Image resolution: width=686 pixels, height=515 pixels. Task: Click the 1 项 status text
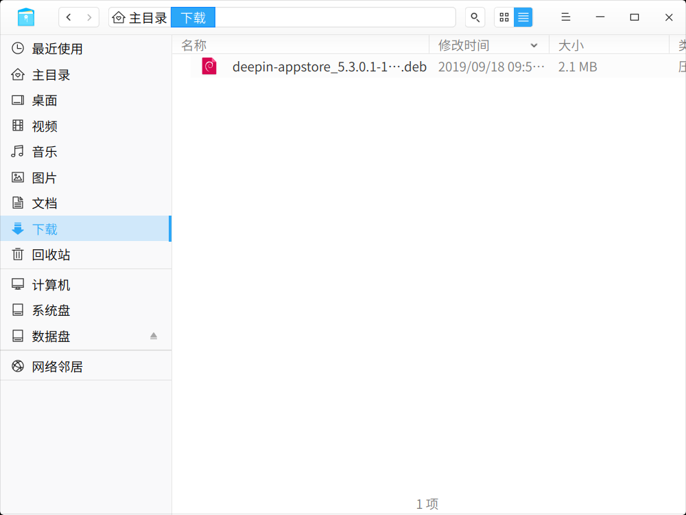click(x=427, y=504)
